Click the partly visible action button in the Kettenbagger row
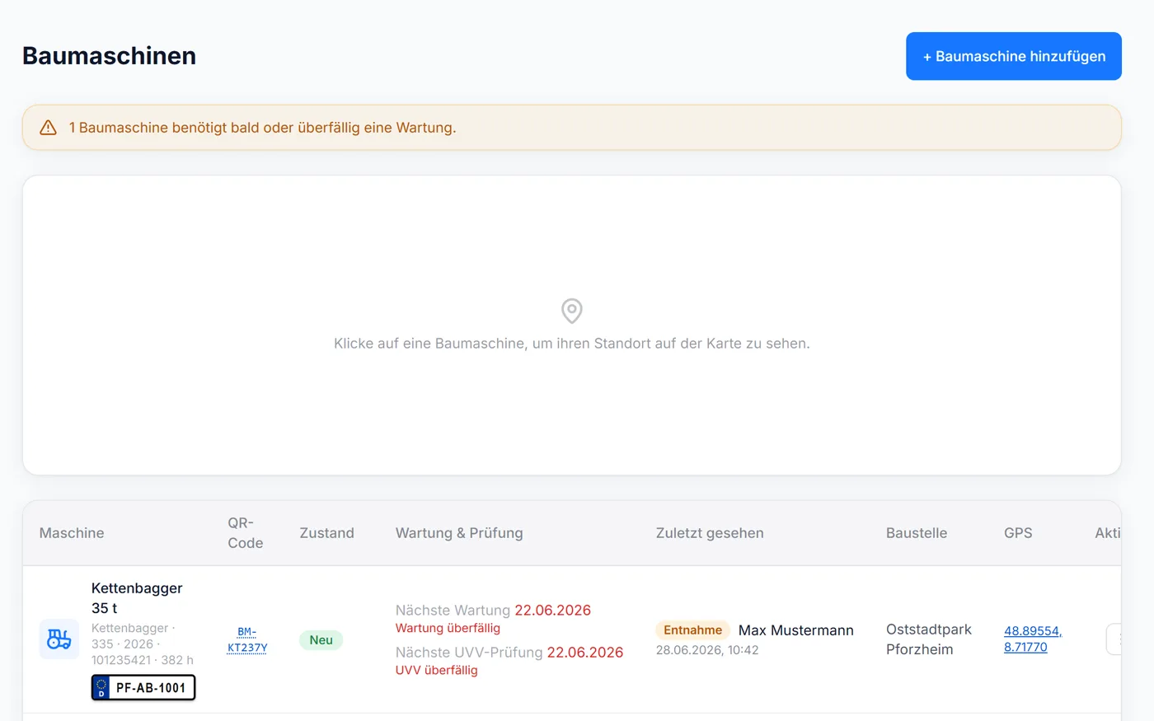This screenshot has width=1154, height=721. (1114, 639)
